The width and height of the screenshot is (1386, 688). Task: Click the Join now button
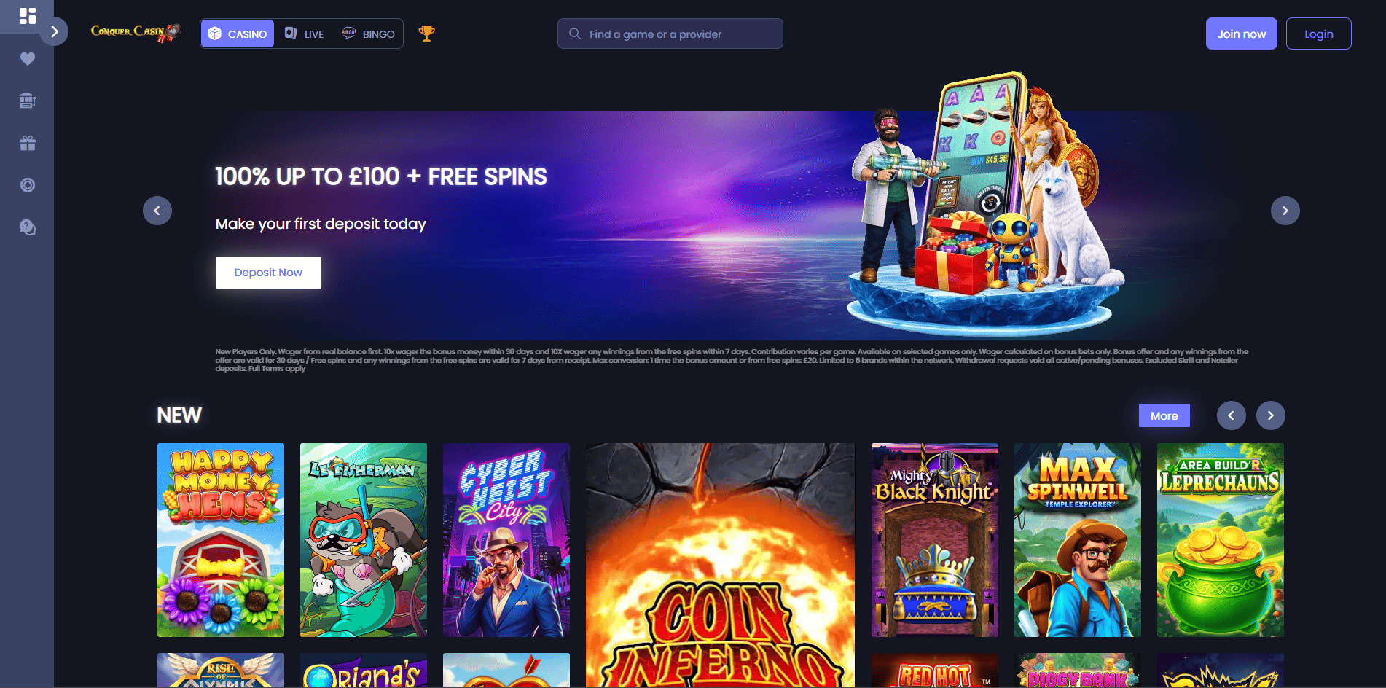pyautogui.click(x=1241, y=34)
